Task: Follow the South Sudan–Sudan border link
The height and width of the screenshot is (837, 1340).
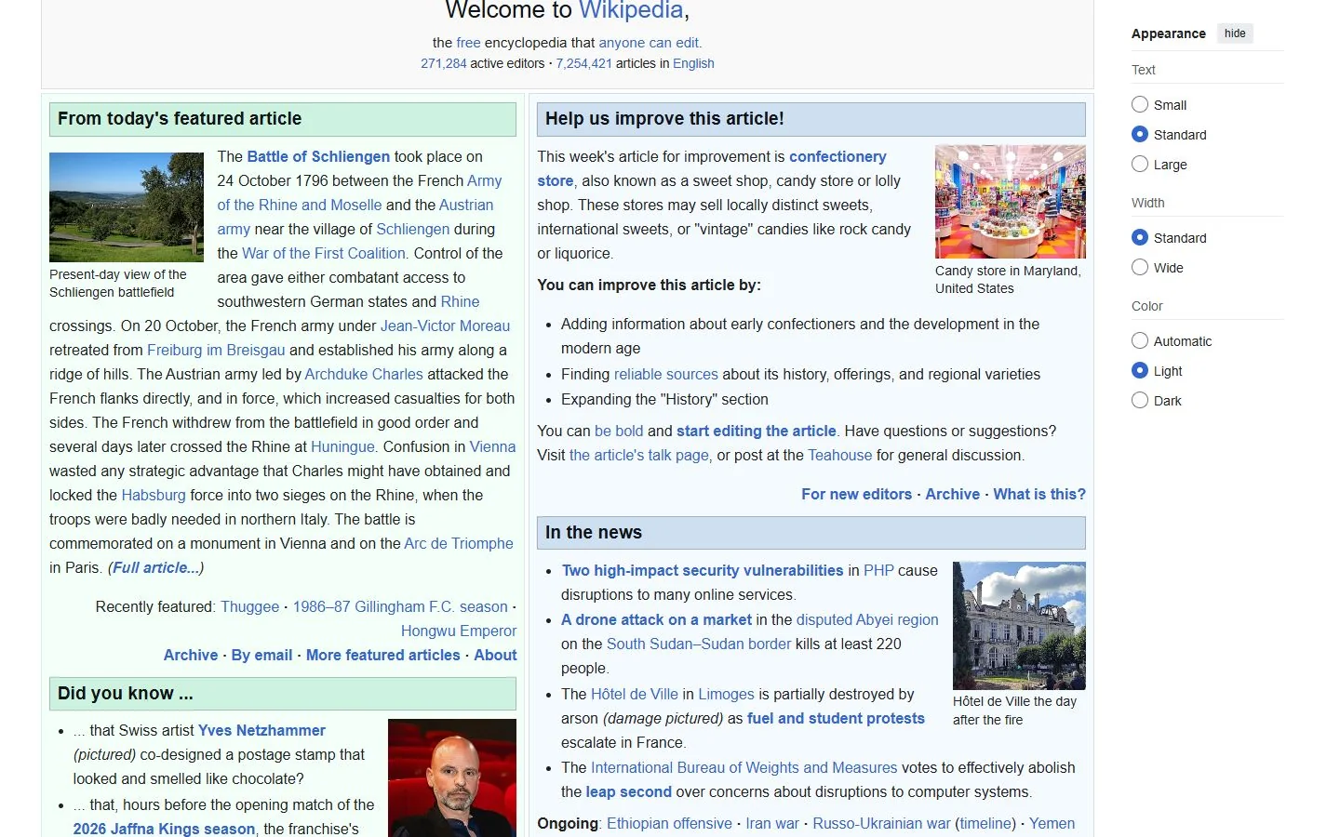Action: [699, 644]
